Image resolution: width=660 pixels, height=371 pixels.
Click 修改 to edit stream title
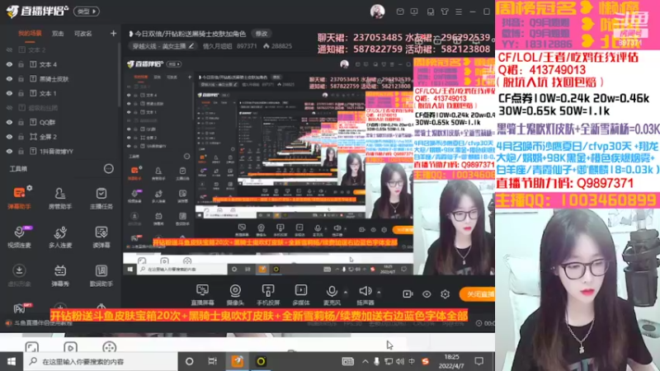click(x=262, y=34)
